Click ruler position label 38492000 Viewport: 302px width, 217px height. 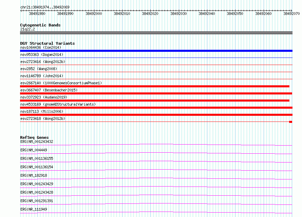click(x=94, y=14)
